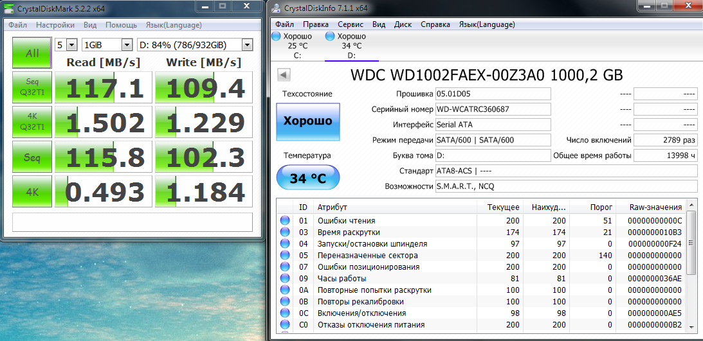This screenshot has width=703, height=341.
Task: Click status icon of Переназначенные сектора row
Action: point(285,256)
